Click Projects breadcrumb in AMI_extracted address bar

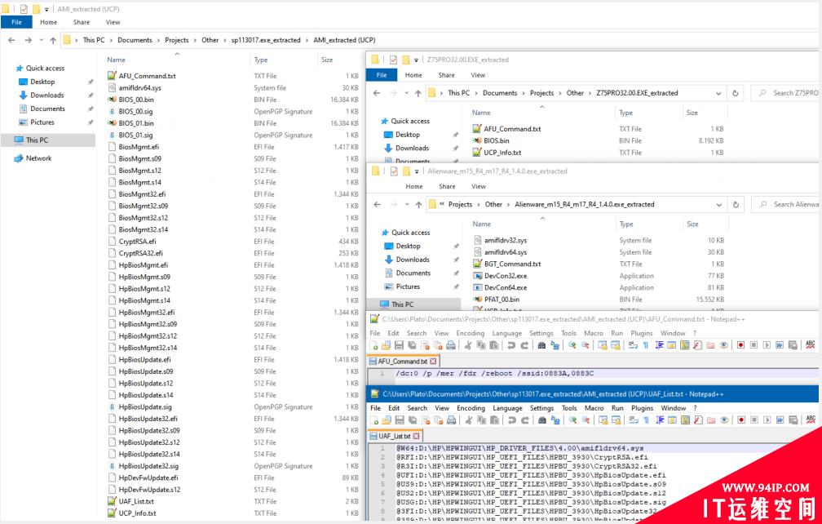(x=176, y=40)
